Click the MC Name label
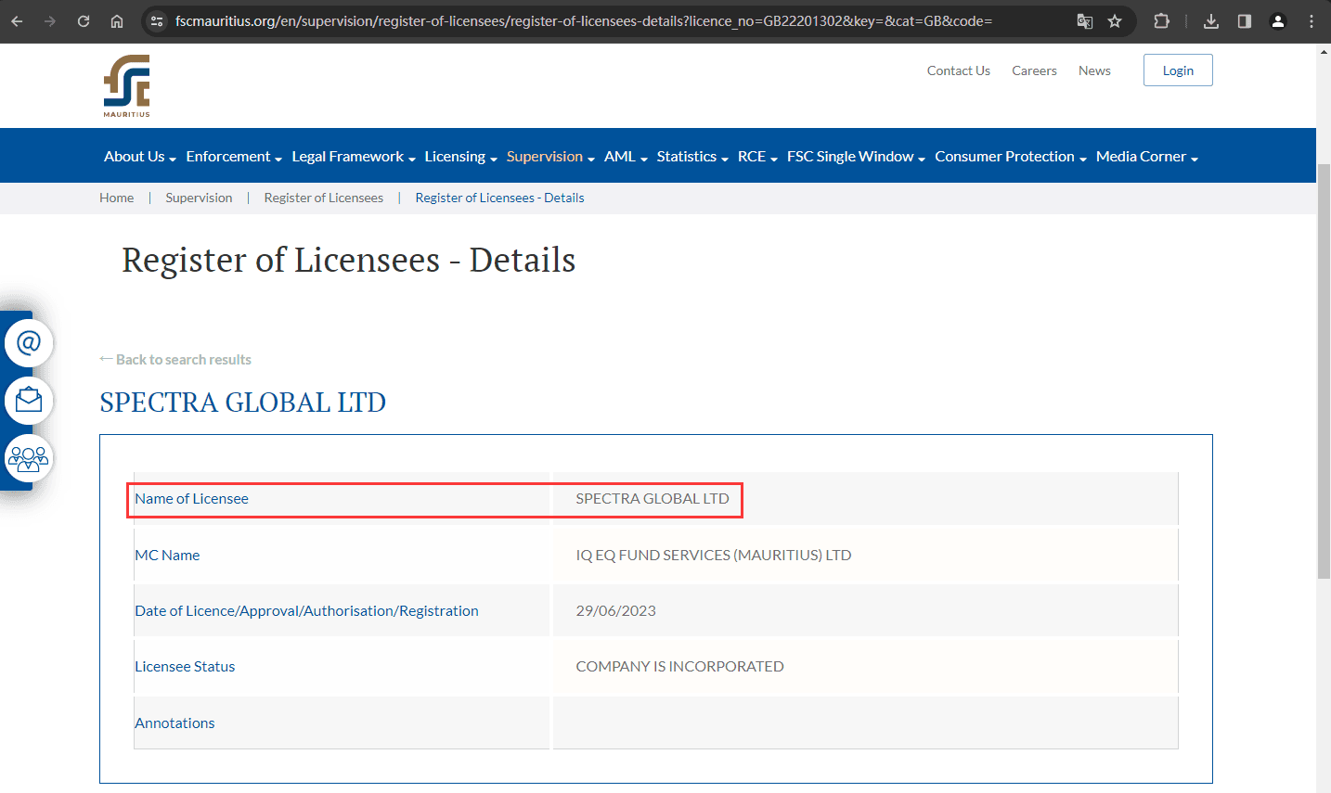Image resolution: width=1331 pixels, height=793 pixels. 167,555
